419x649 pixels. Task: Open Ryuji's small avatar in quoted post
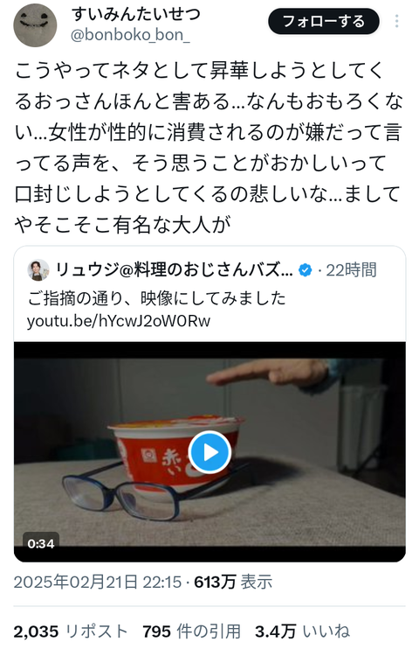click(x=38, y=270)
